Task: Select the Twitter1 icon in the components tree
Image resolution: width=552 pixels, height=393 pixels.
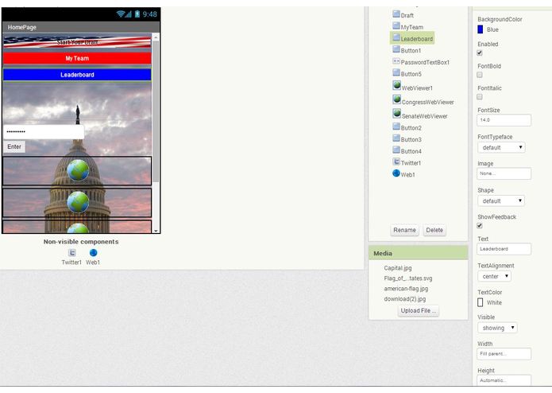Action: click(x=396, y=161)
